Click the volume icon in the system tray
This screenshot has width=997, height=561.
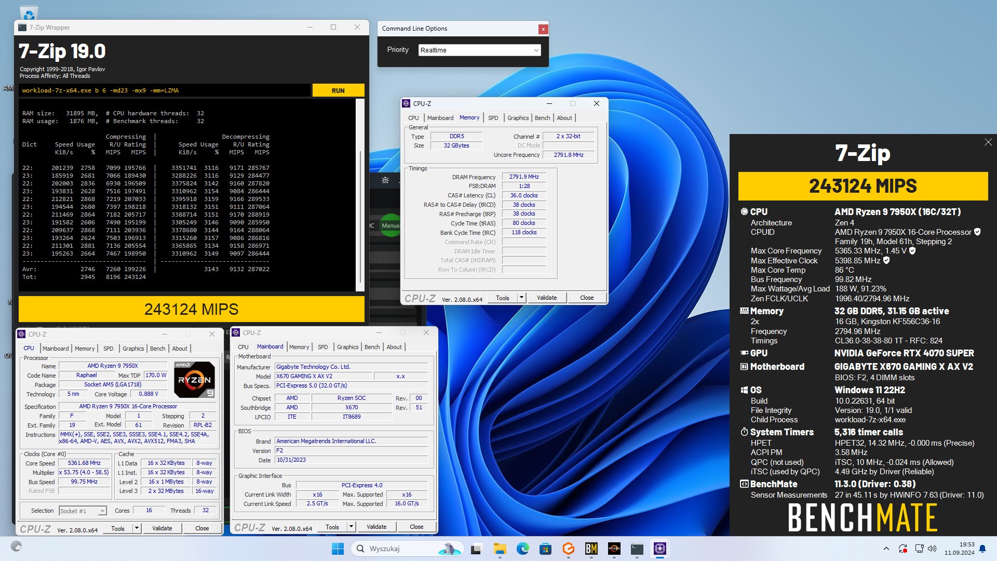coord(932,549)
